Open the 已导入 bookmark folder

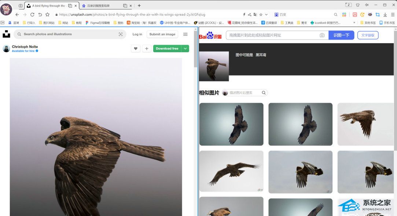coord(29,23)
